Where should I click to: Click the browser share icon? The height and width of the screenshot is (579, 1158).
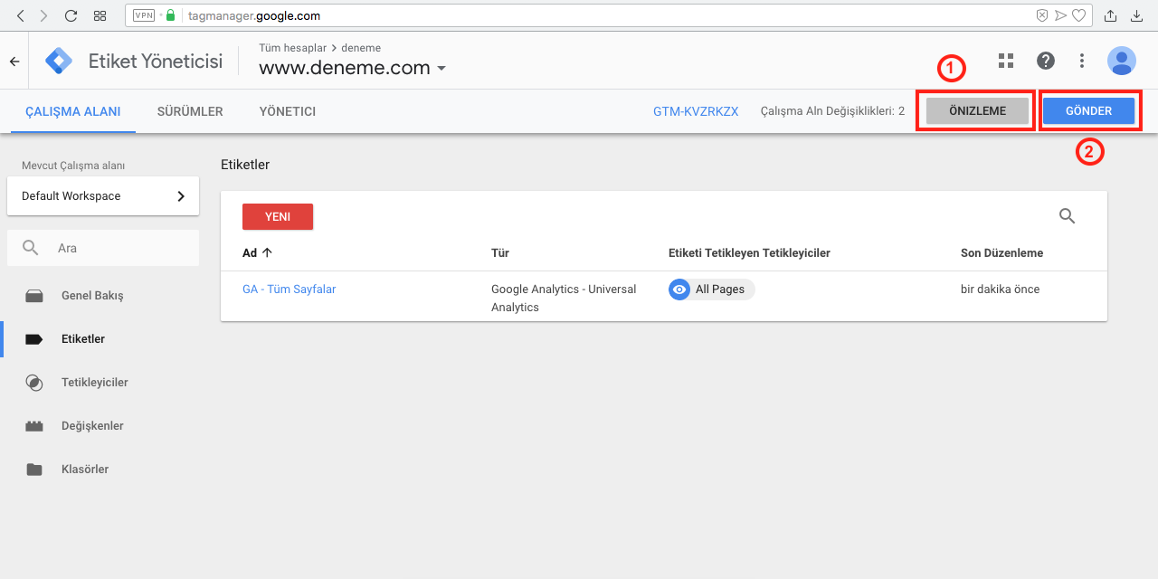(x=1111, y=15)
